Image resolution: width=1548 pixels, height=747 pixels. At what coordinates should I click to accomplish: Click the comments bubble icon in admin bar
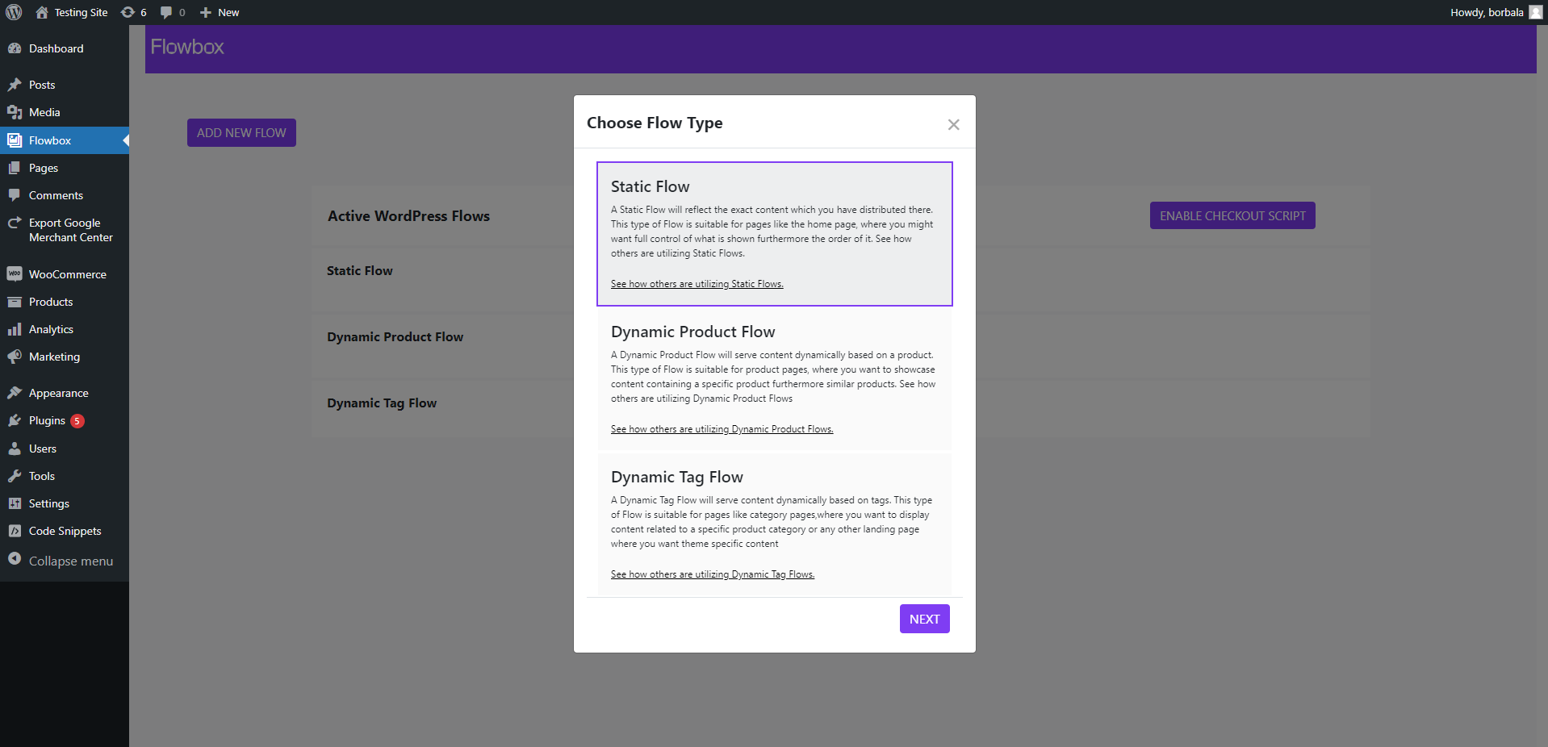pos(166,12)
